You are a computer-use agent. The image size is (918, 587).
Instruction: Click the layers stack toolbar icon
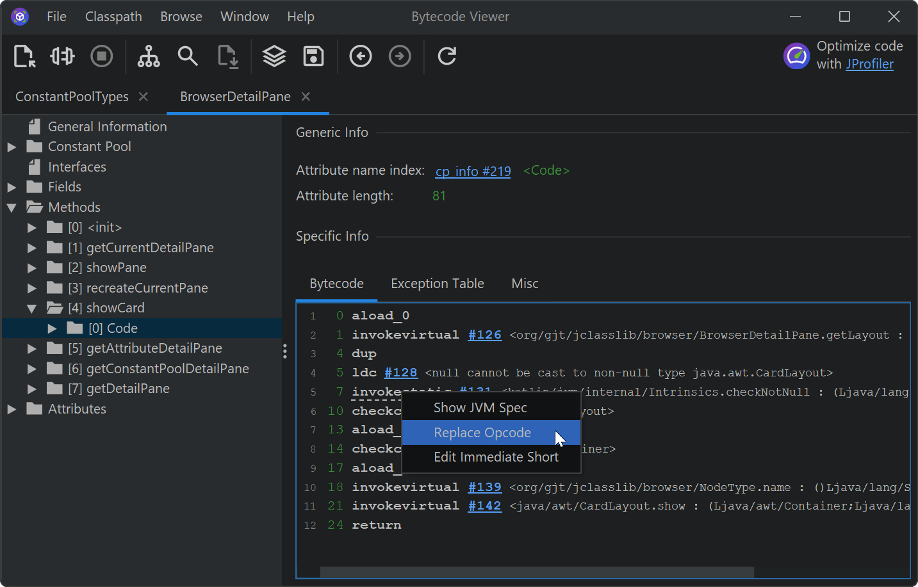tap(274, 56)
